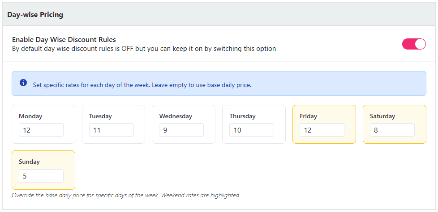438x212 pixels.
Task: Click the Monday rate input field
Action: pyautogui.click(x=41, y=130)
